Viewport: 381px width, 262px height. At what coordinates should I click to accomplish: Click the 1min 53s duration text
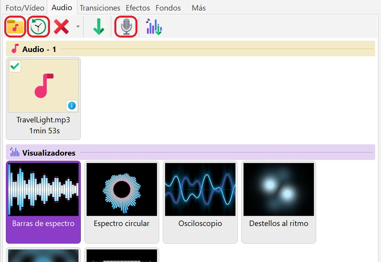45,131
